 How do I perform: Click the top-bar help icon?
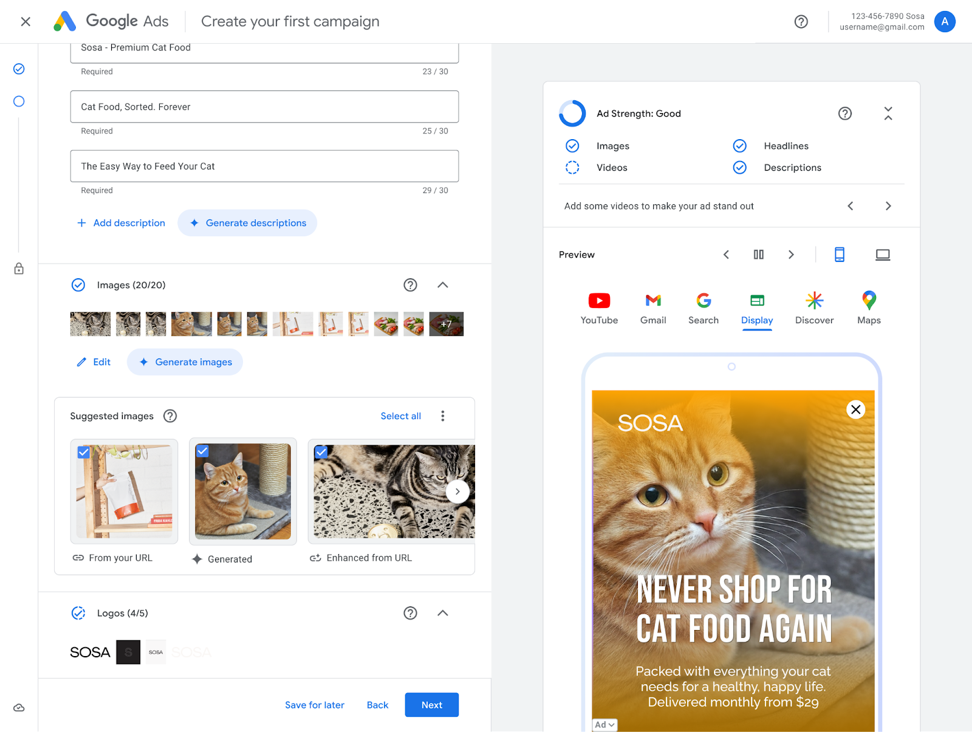coord(801,22)
